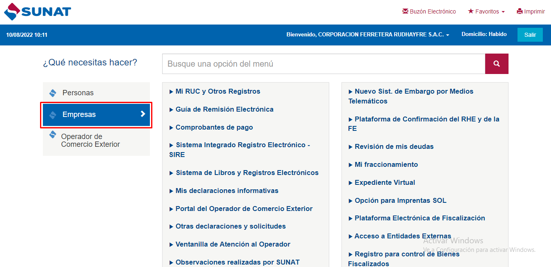Click the printer icon beside Imprimir
Viewport: 551px width, 267px height.
pyautogui.click(x=520, y=11)
